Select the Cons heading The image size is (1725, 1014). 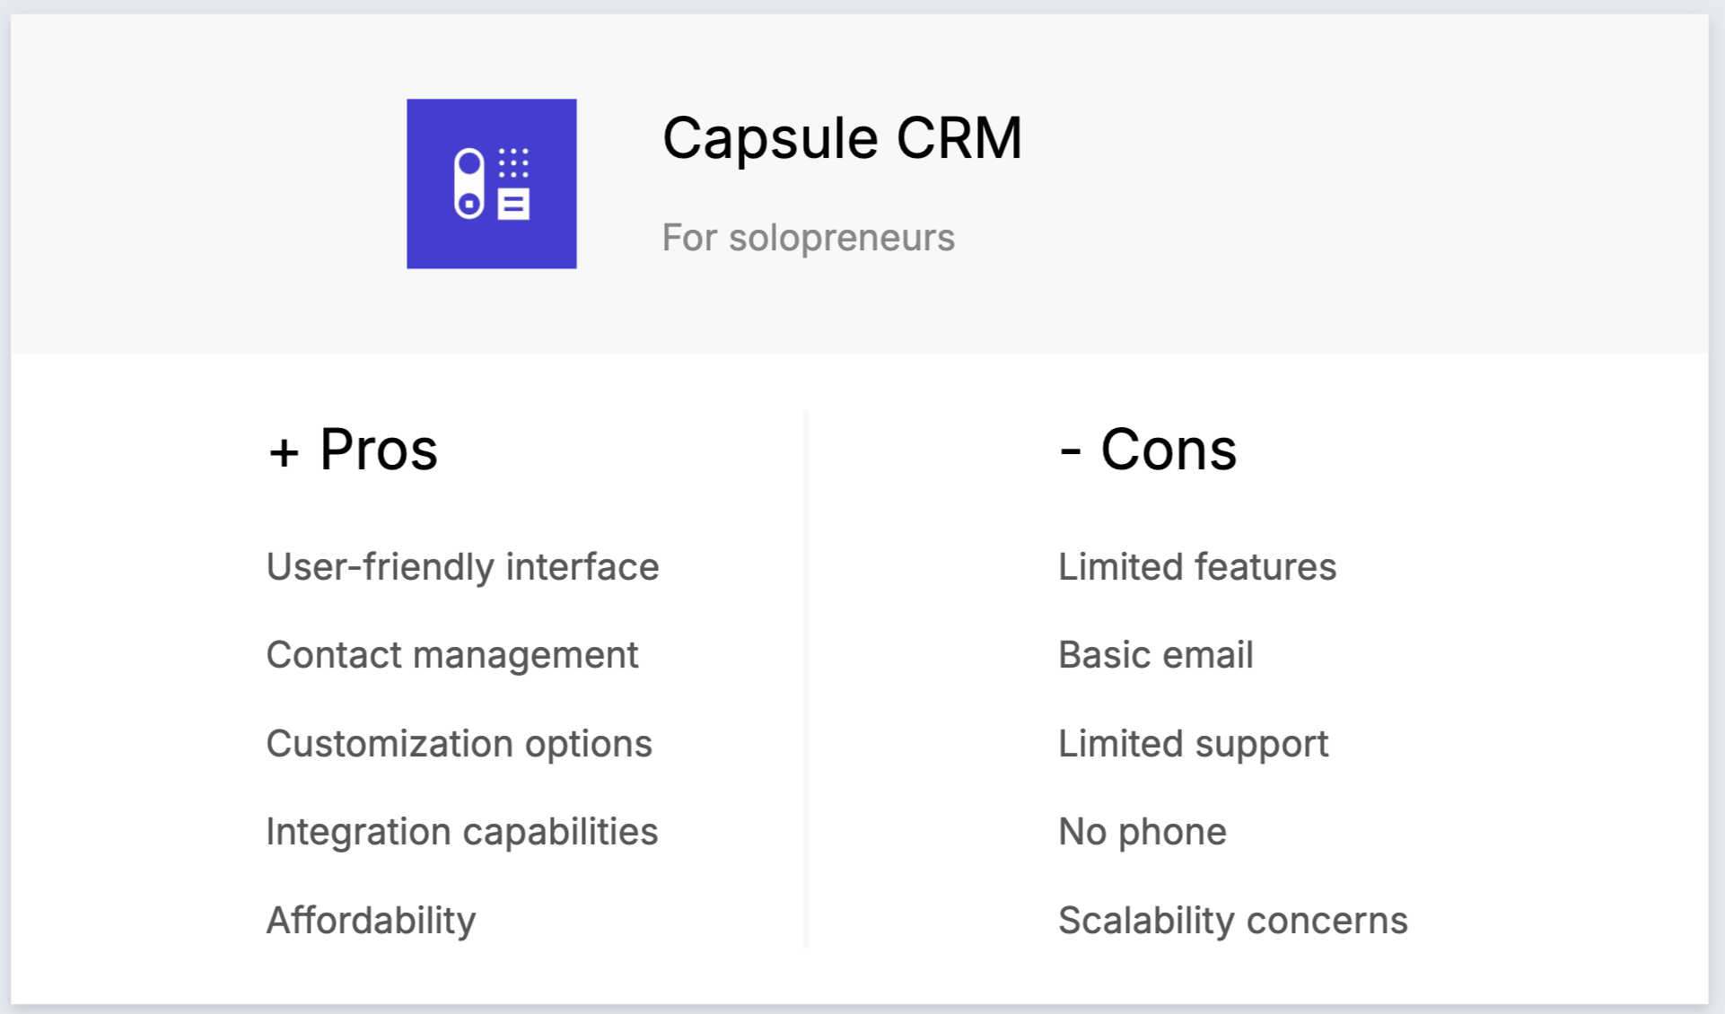point(1168,449)
